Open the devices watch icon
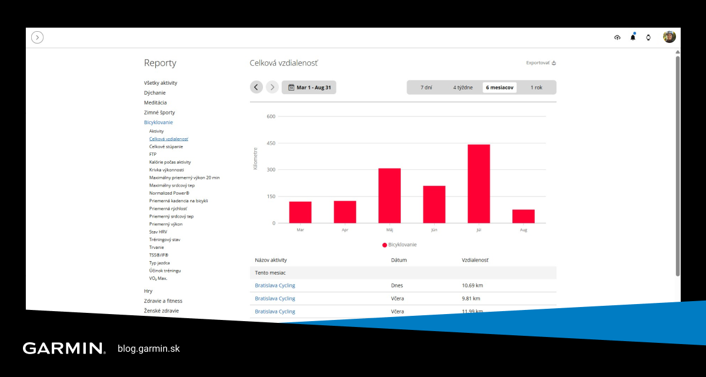Image resolution: width=706 pixels, height=377 pixels. tap(648, 38)
